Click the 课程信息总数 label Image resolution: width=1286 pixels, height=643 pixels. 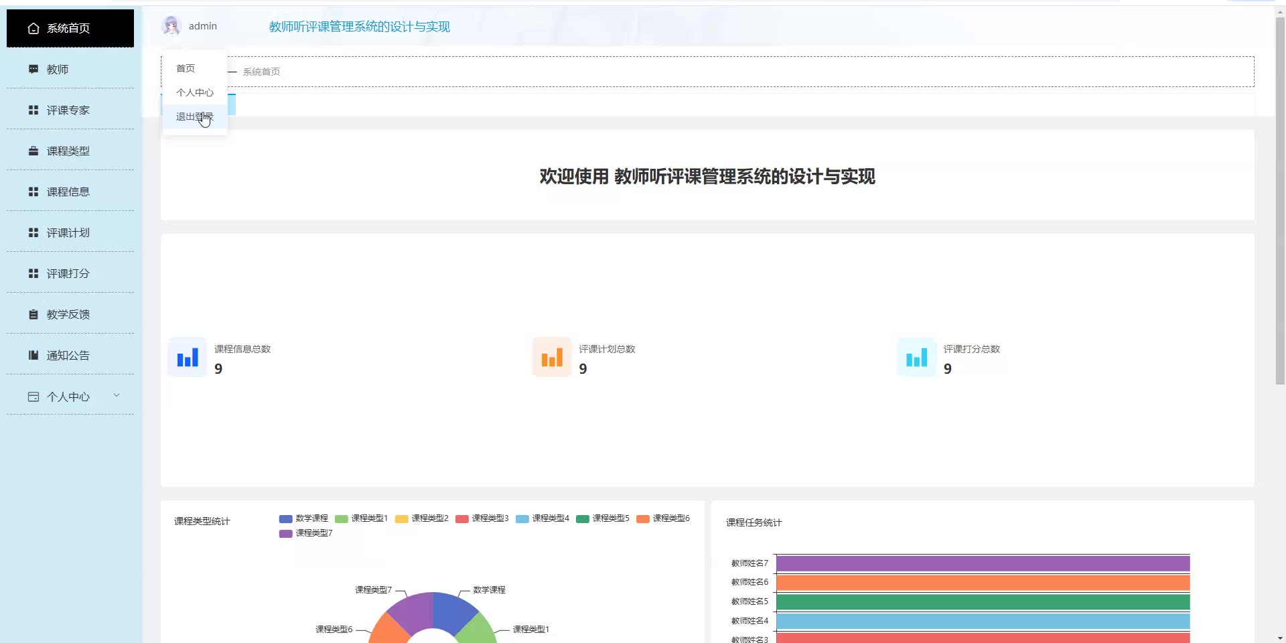click(242, 349)
